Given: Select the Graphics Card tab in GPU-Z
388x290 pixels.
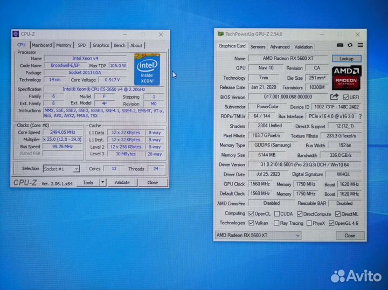Looking at the screenshot, I should pos(232,46).
